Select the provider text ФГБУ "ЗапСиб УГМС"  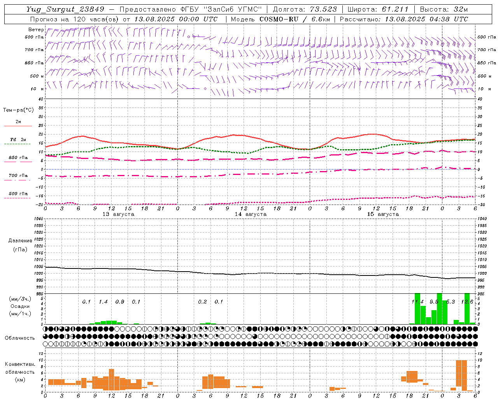(x=221, y=9)
